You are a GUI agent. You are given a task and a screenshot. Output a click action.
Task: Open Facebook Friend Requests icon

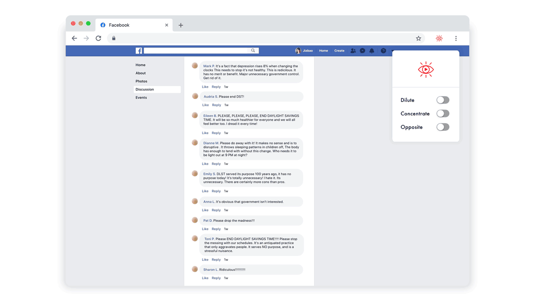(353, 50)
